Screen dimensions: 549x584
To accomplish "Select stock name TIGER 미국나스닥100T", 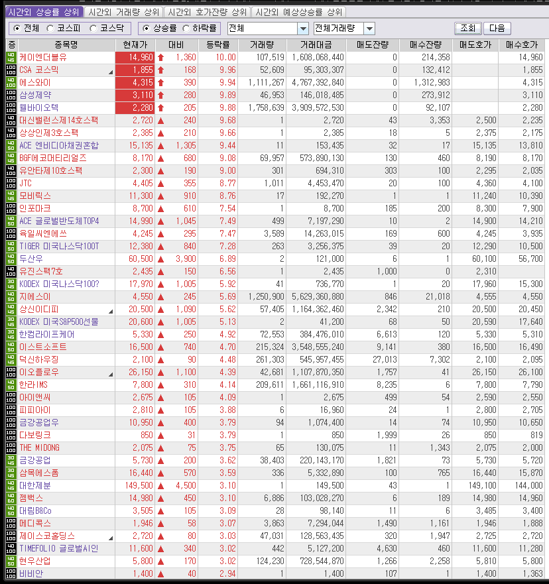I will tap(59, 246).
